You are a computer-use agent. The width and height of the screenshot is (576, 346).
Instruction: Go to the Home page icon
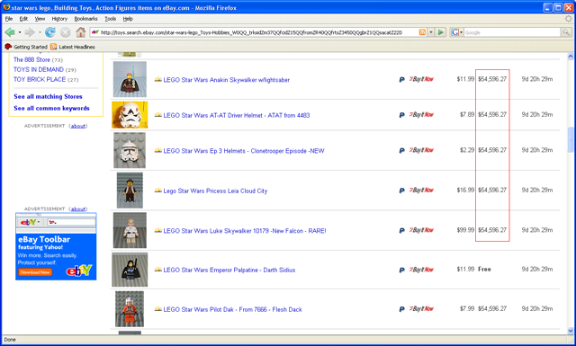(80, 32)
